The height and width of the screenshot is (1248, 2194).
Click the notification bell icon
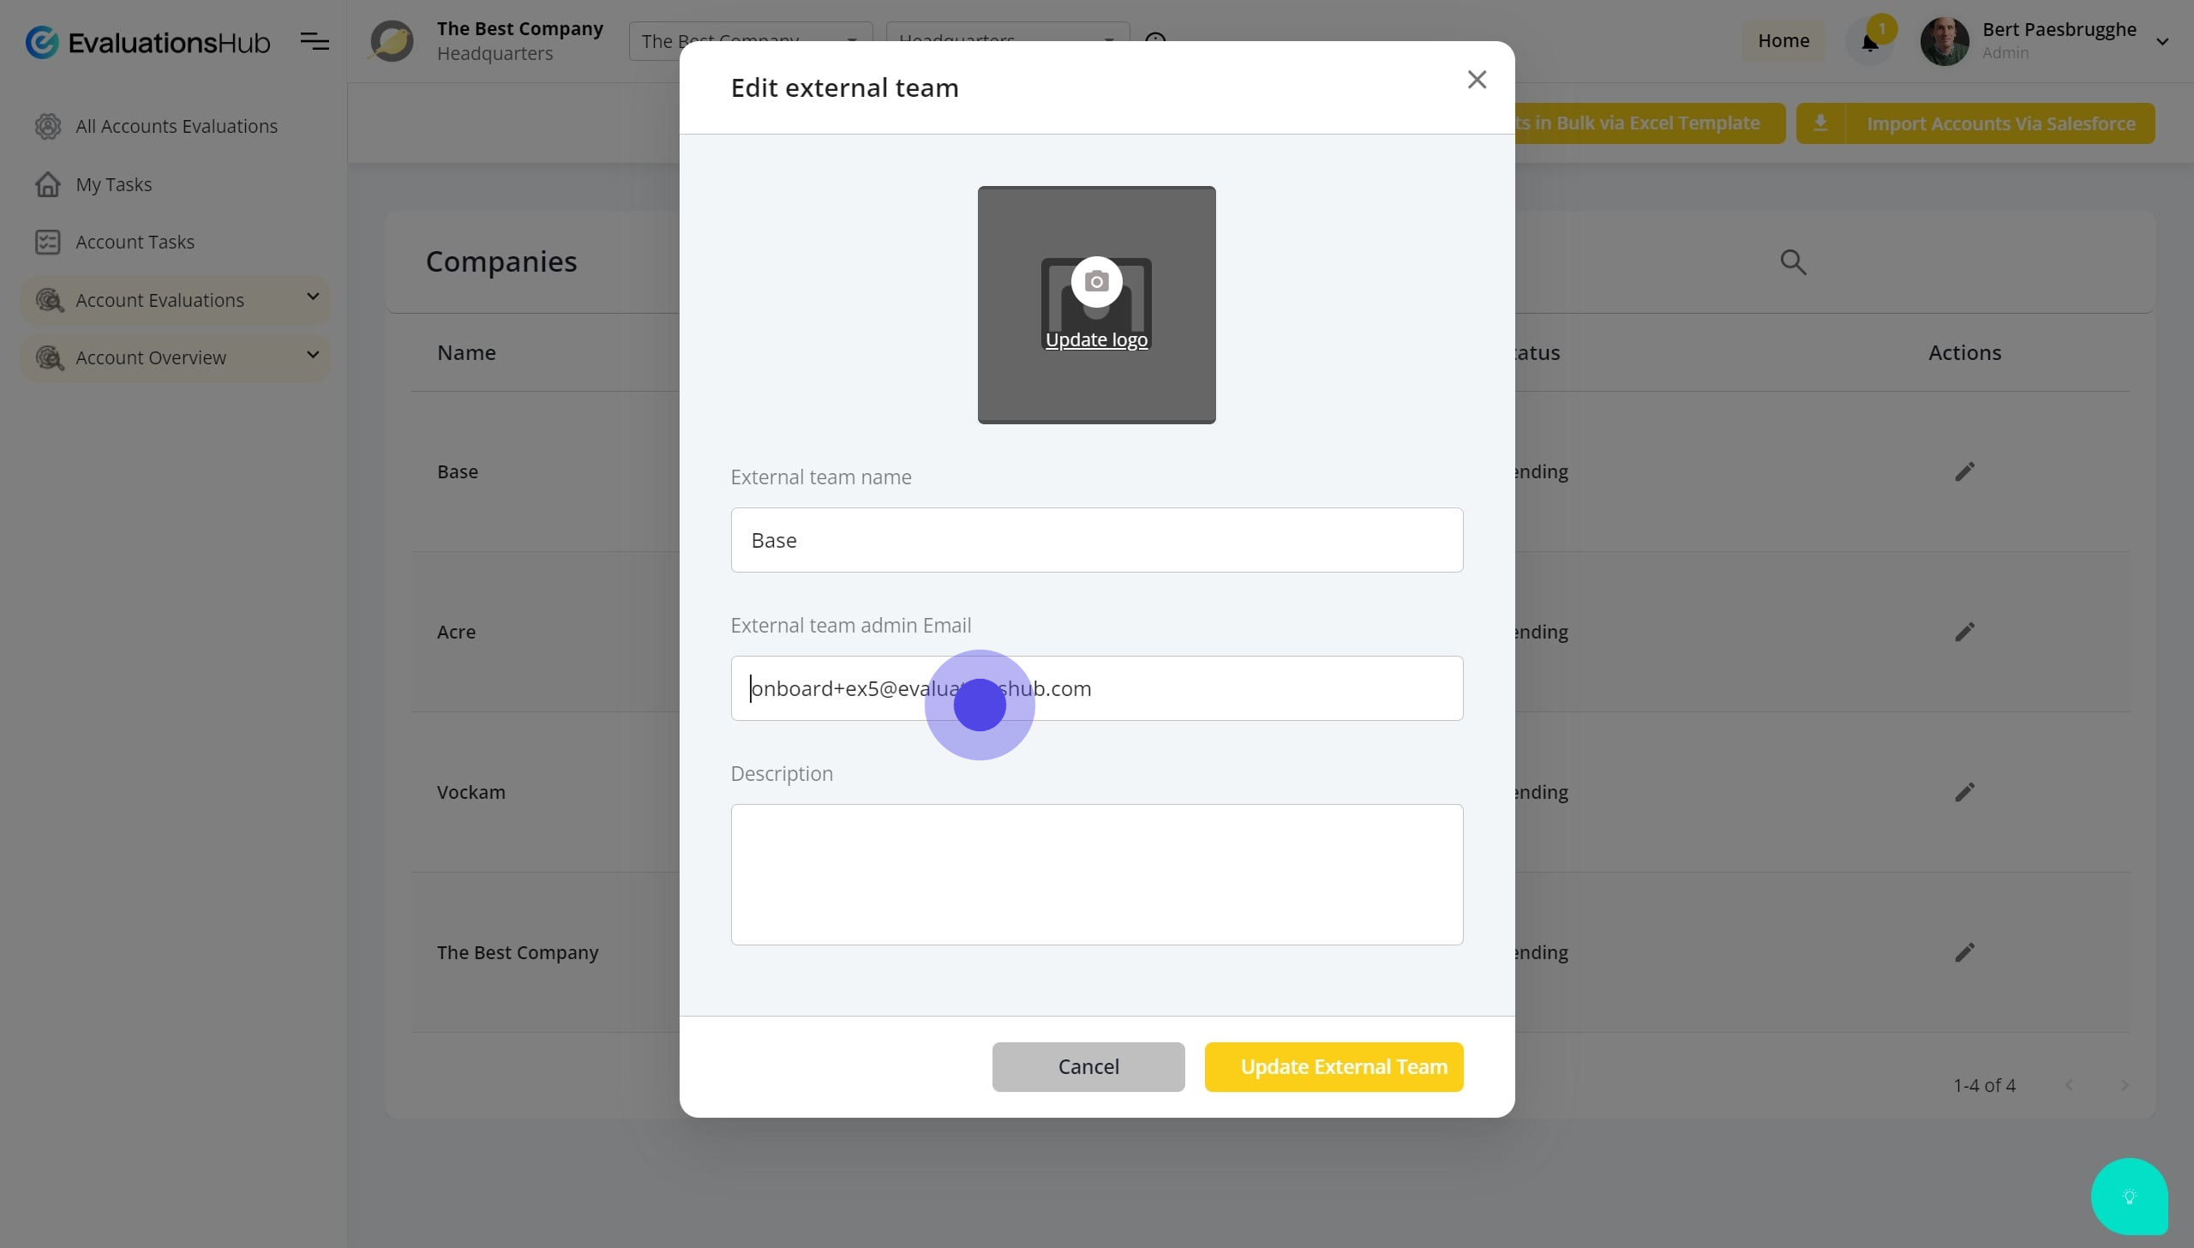[x=1870, y=43]
